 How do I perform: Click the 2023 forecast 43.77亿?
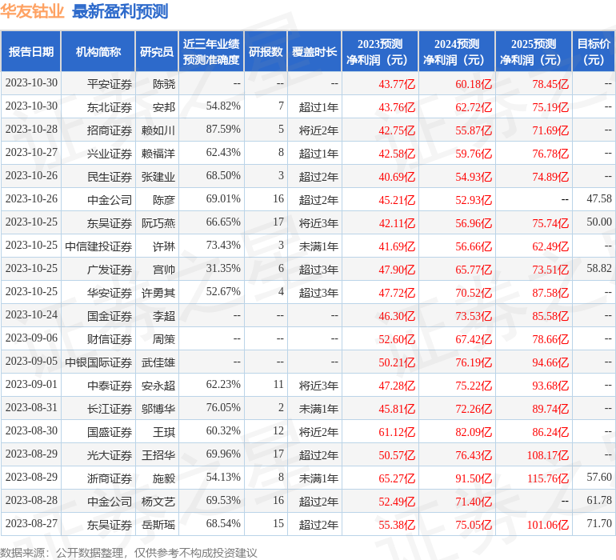pos(397,84)
